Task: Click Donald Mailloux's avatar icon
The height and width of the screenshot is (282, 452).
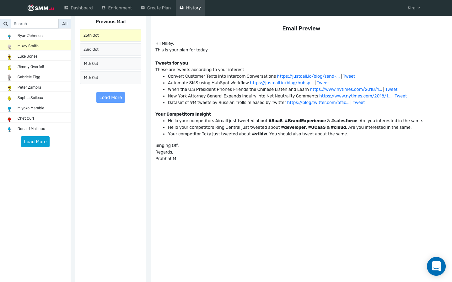Action: pyautogui.click(x=9, y=129)
